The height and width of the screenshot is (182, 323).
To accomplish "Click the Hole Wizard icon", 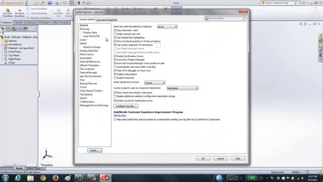I will (68, 11).
